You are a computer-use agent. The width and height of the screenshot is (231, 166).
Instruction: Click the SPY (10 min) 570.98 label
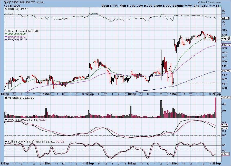pyautogui.click(x=23, y=31)
